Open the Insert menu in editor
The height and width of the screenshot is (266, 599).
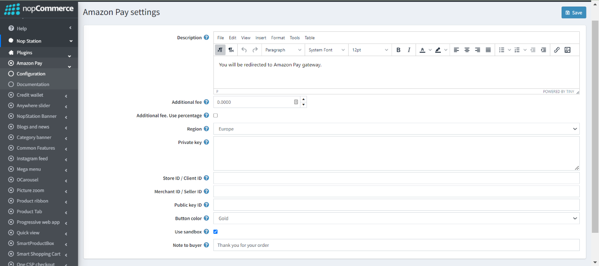(x=261, y=38)
